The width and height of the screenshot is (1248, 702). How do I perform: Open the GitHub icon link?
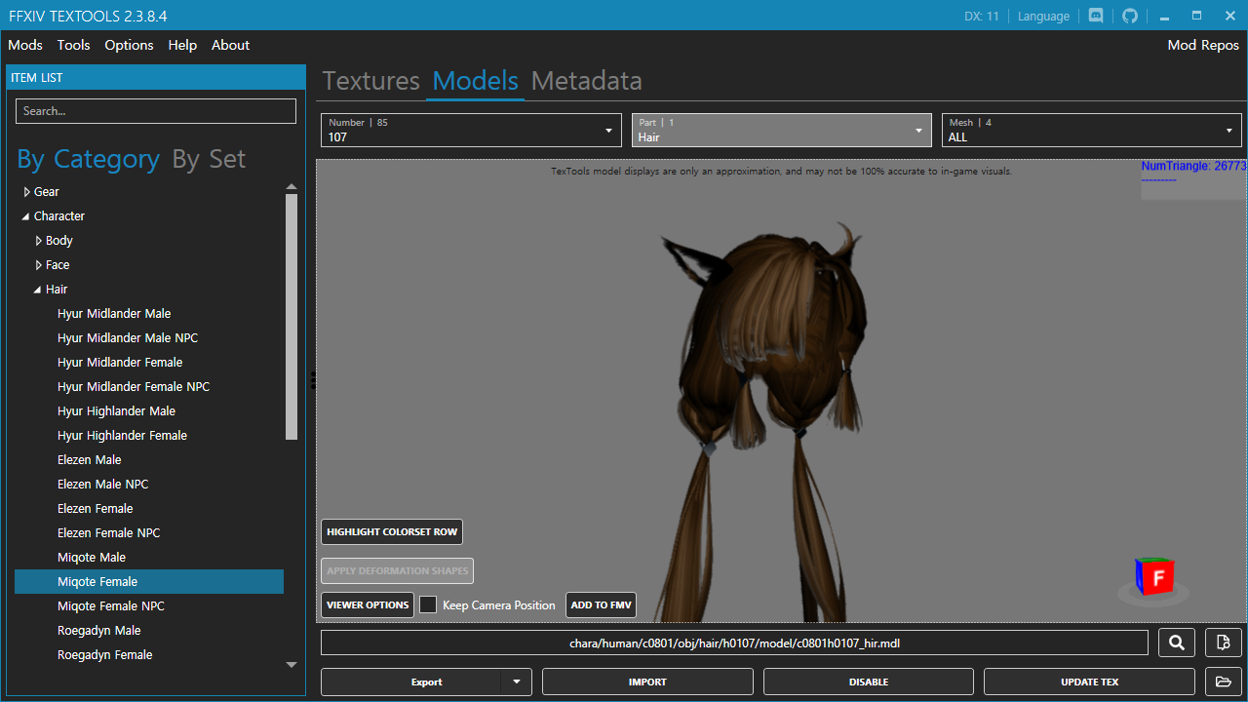pos(1130,16)
